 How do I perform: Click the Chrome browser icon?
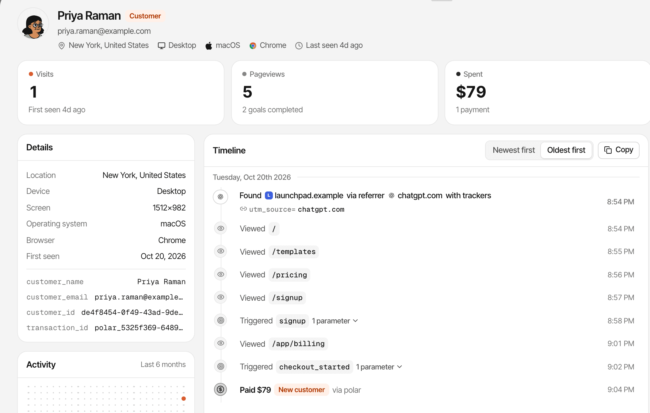253,46
